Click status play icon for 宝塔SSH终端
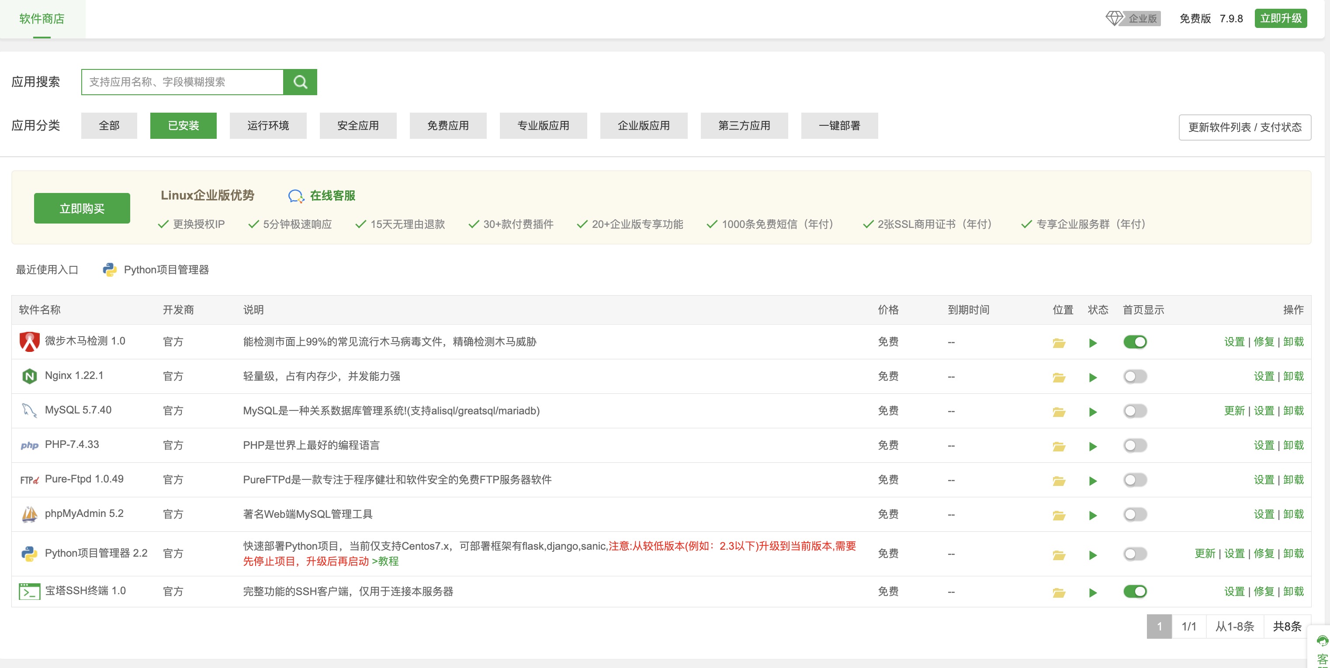 point(1092,593)
